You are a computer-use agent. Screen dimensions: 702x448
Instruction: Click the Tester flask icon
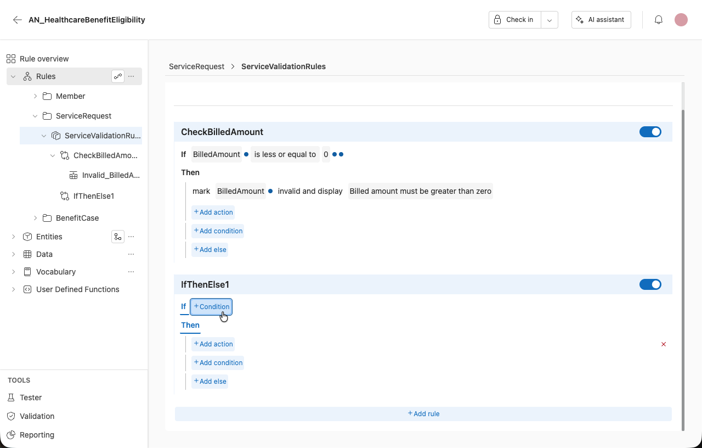tap(11, 397)
